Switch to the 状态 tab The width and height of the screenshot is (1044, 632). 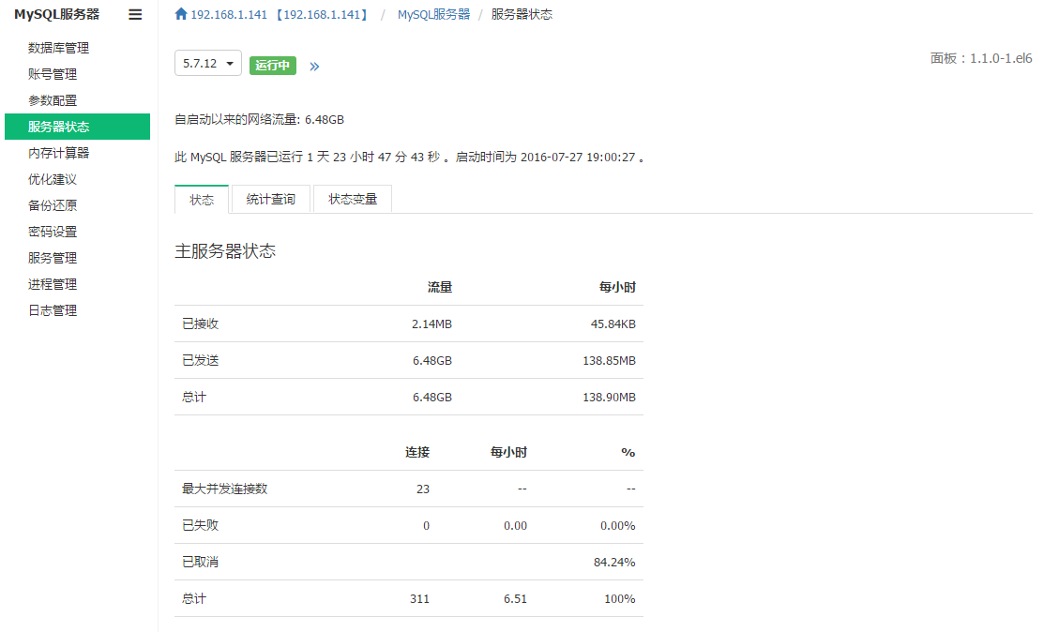coord(202,200)
